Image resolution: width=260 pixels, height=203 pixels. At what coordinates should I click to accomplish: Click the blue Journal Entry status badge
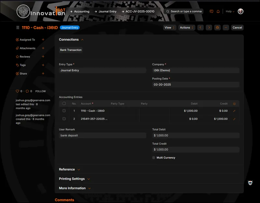tap(70, 28)
